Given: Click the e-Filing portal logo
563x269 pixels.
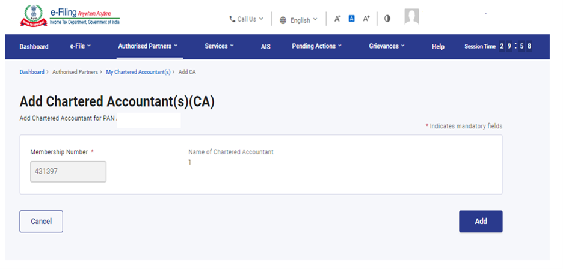Looking at the screenshot, I should [x=70, y=16].
